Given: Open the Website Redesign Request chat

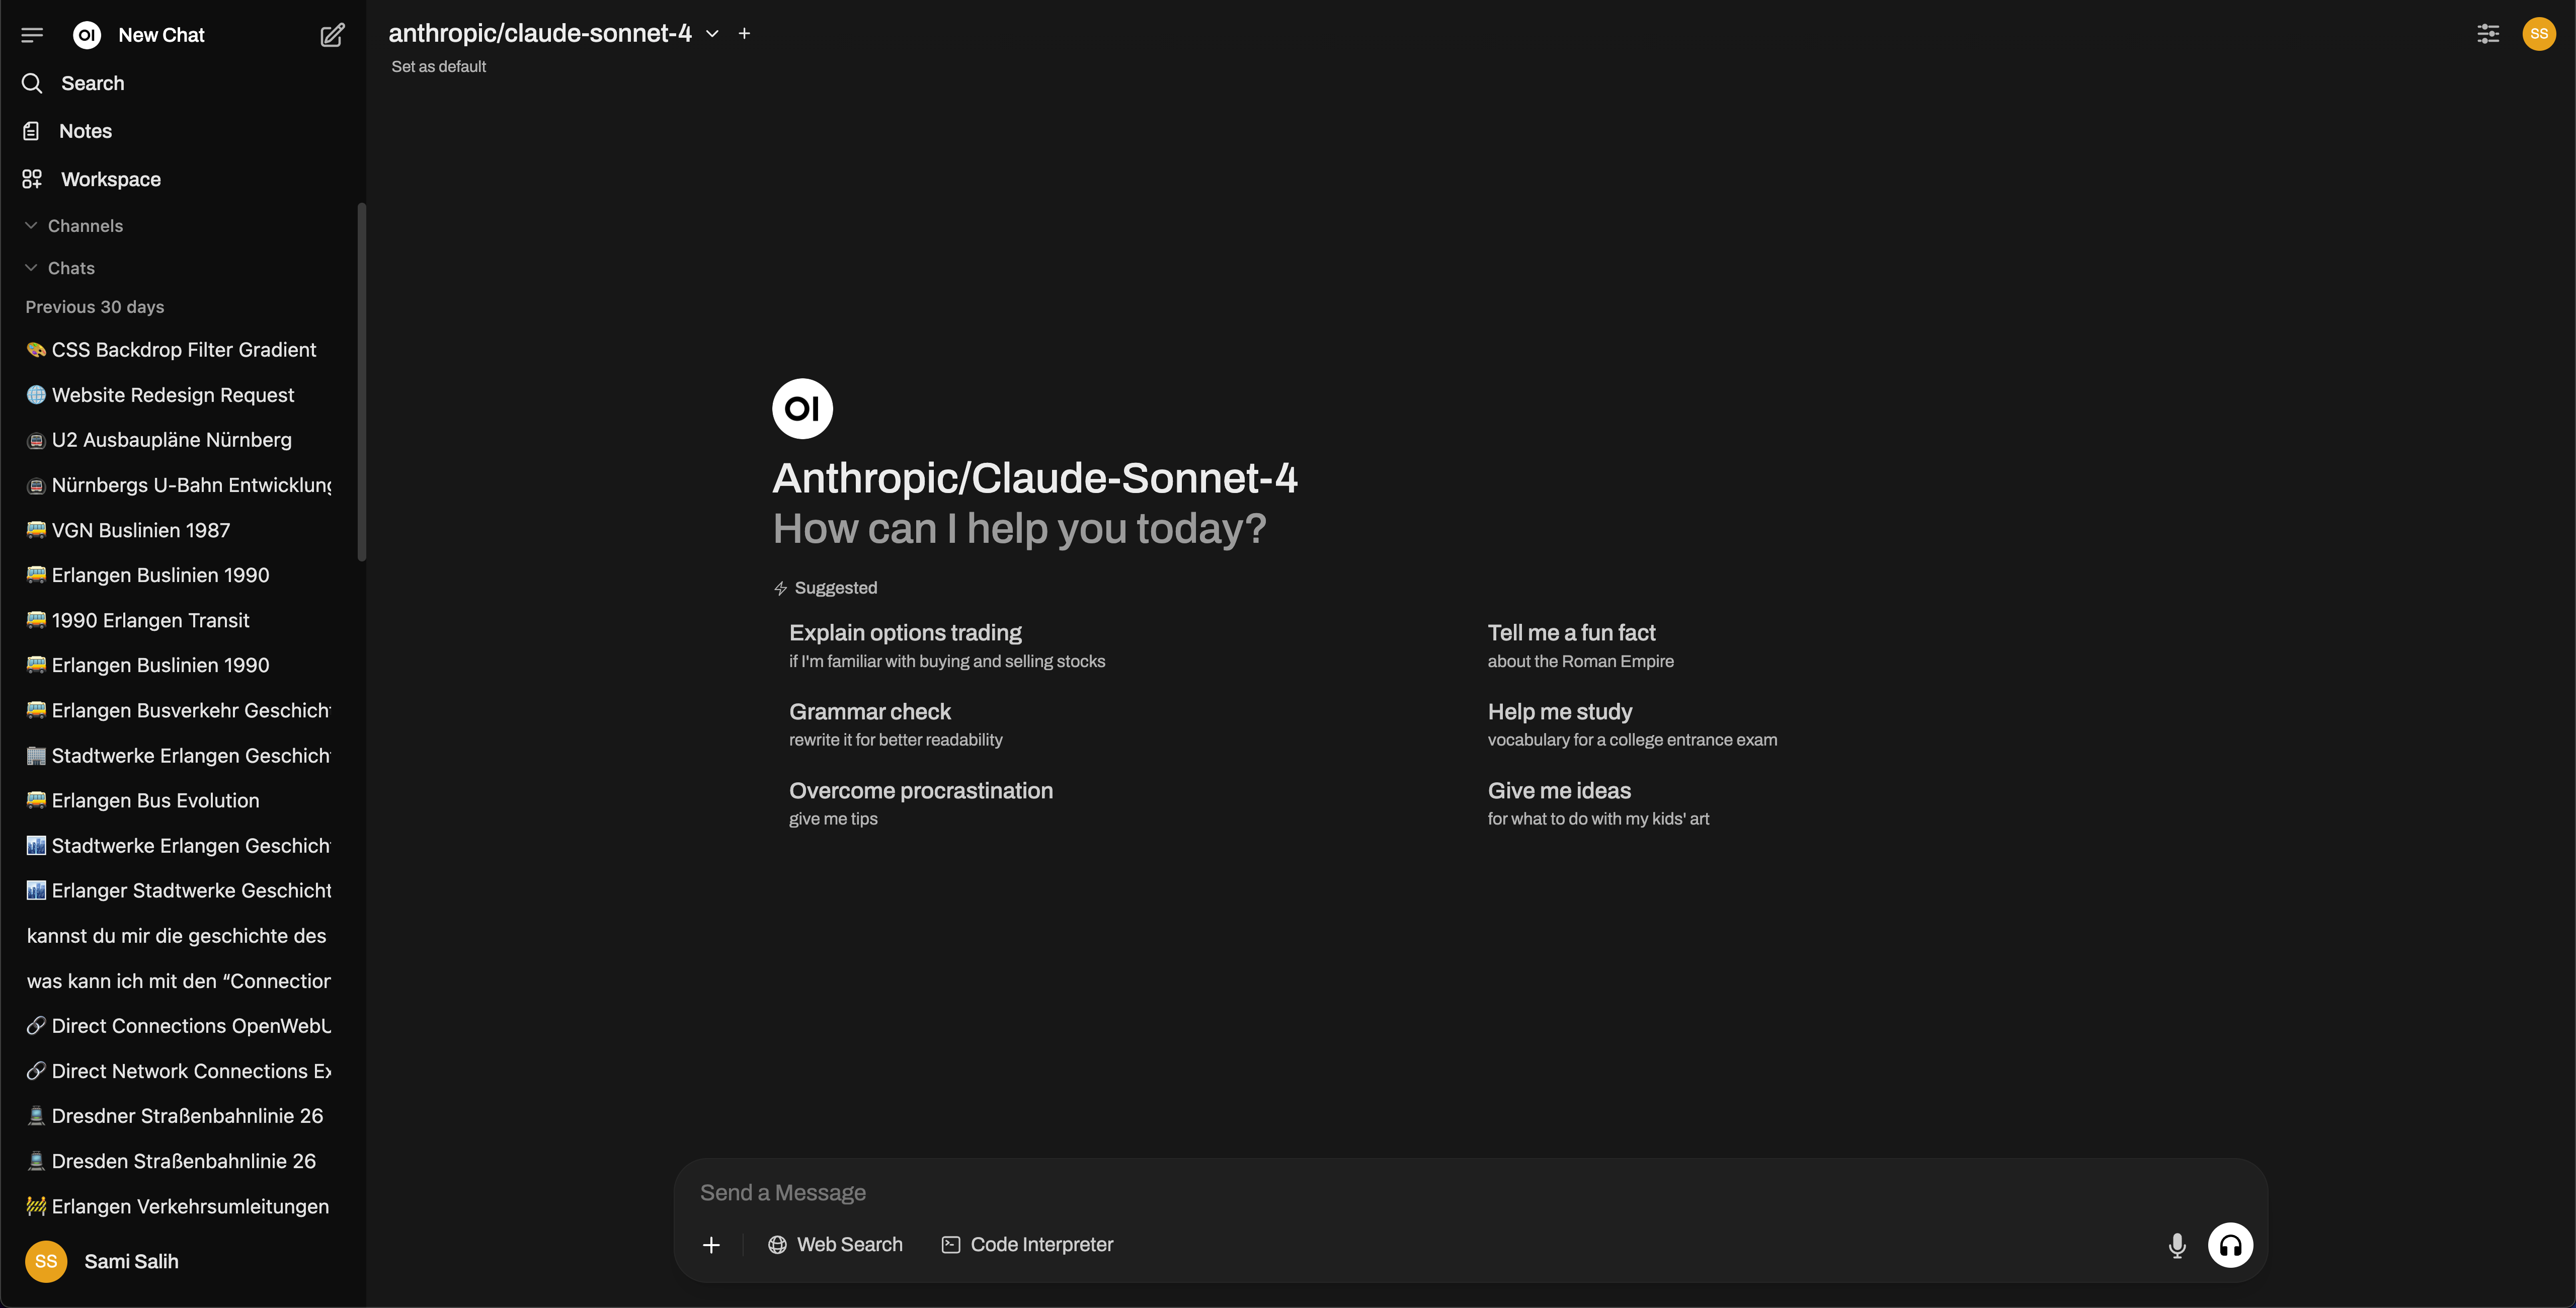Looking at the screenshot, I should pos(178,395).
